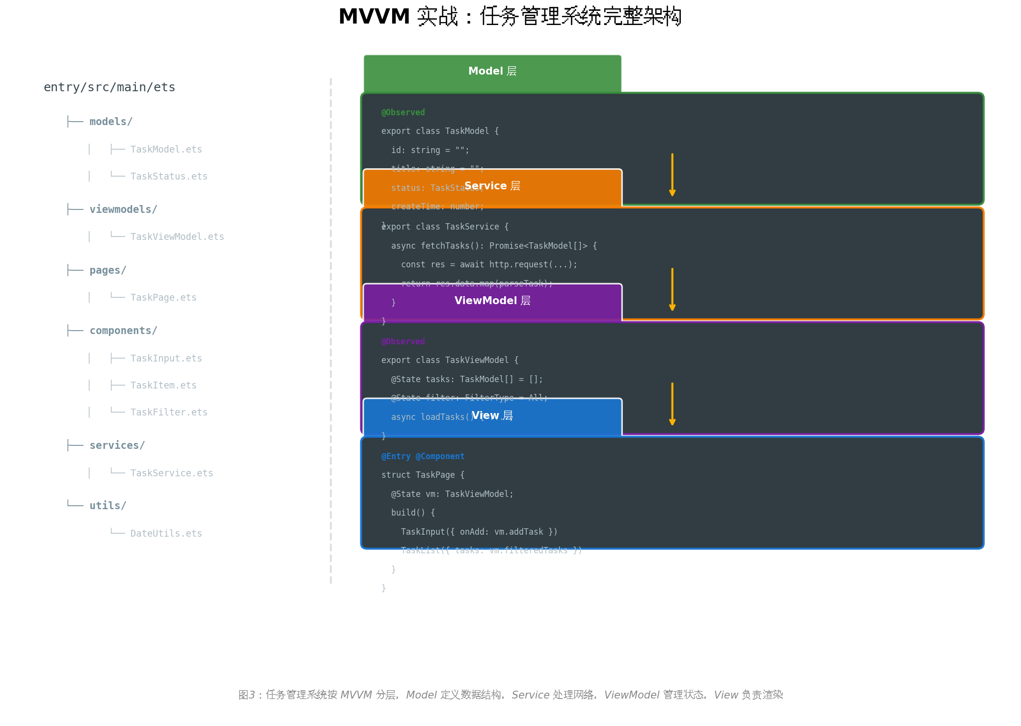This screenshot has width=1021, height=726.
Task: Select TaskModel.ets in the tree
Action: point(166,149)
